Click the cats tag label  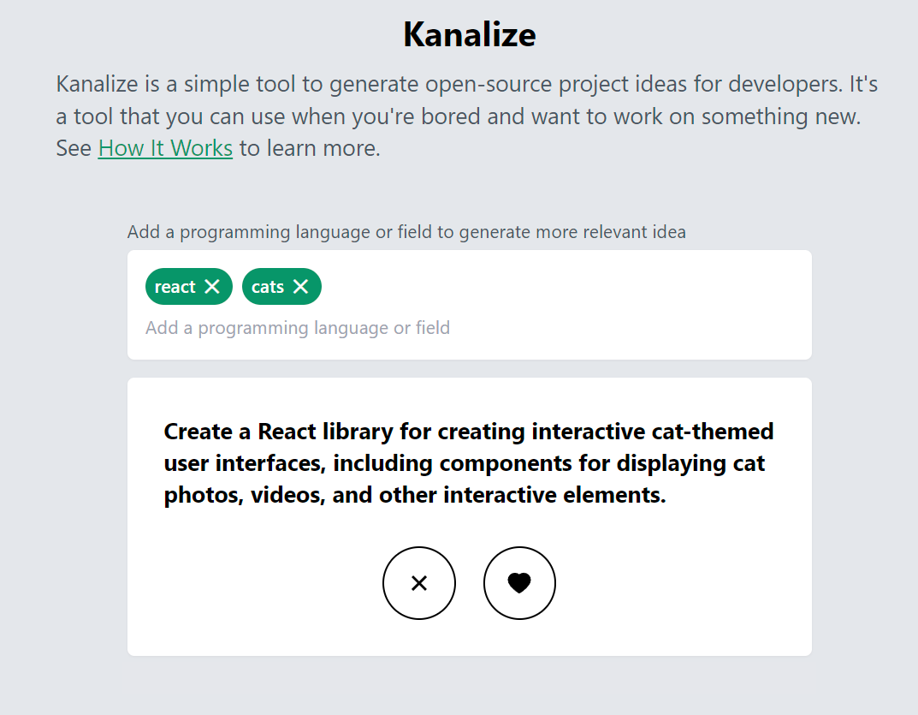pyautogui.click(x=268, y=287)
